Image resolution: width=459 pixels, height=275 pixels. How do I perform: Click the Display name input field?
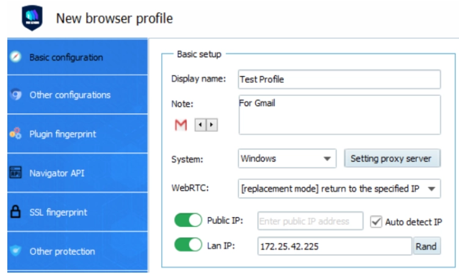pos(339,79)
